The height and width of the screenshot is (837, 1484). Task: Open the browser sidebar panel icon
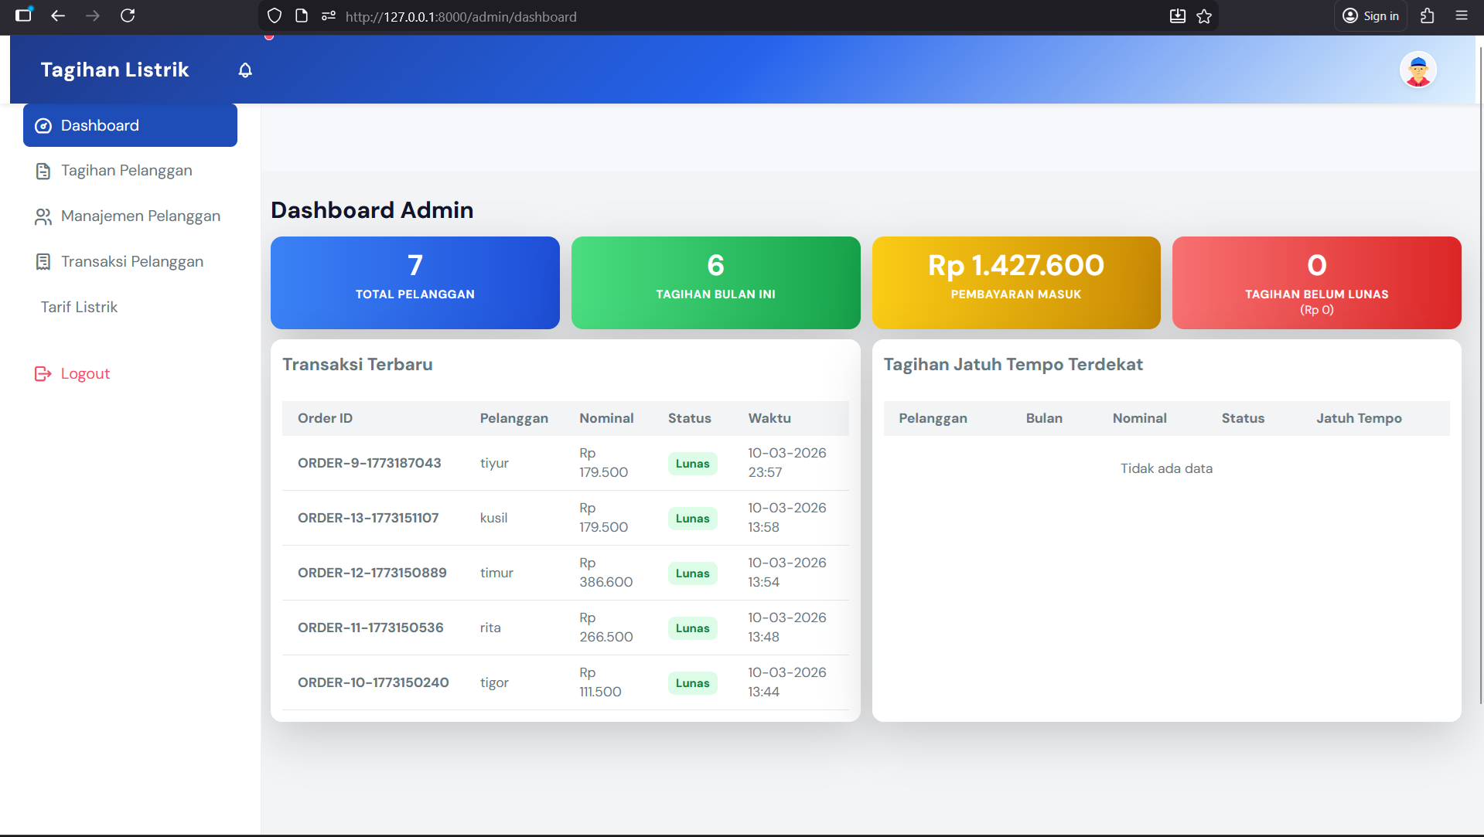click(24, 15)
